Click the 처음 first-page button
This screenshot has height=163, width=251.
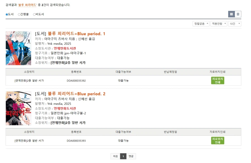pos(115,157)
